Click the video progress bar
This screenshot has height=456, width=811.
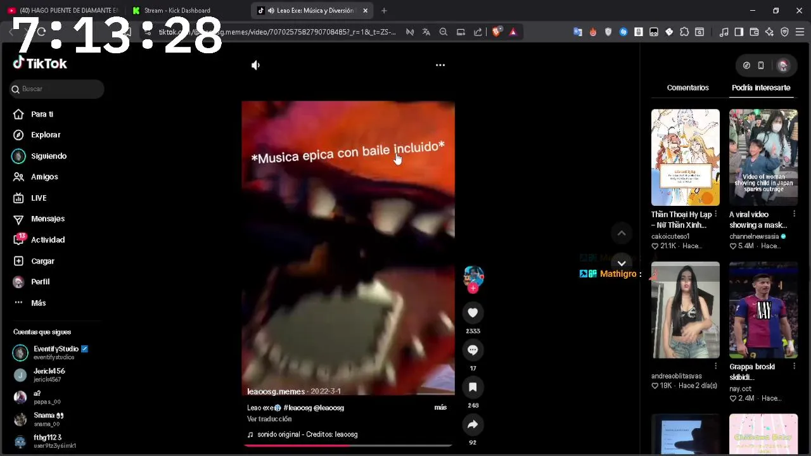[348, 445]
